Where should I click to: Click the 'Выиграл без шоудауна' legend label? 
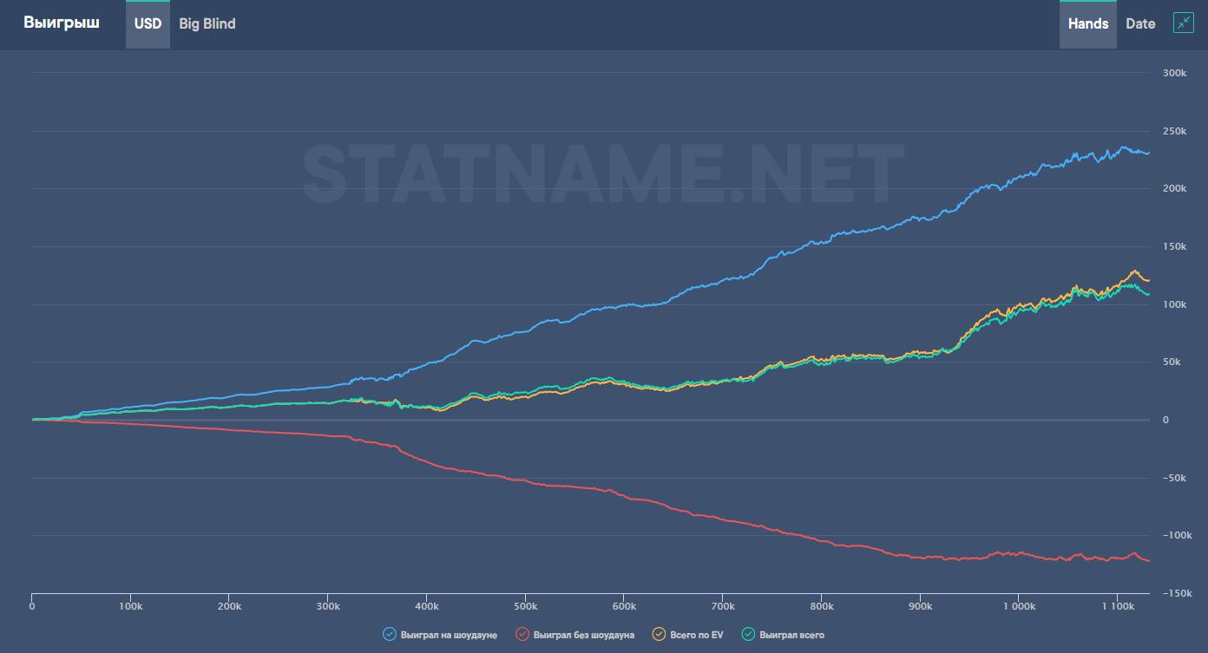(584, 635)
